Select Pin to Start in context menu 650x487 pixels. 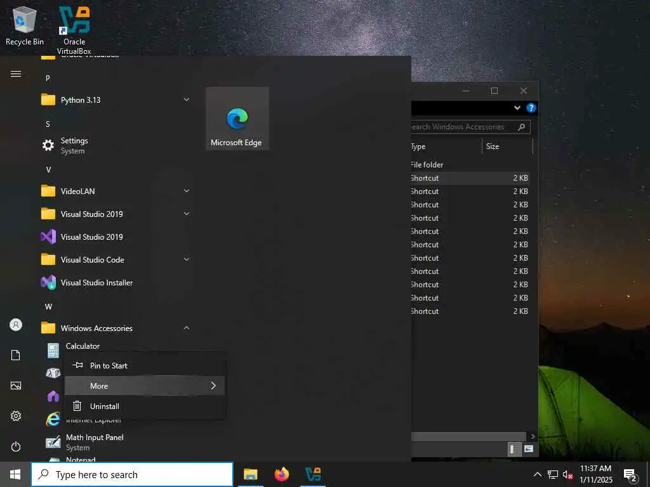145,366
